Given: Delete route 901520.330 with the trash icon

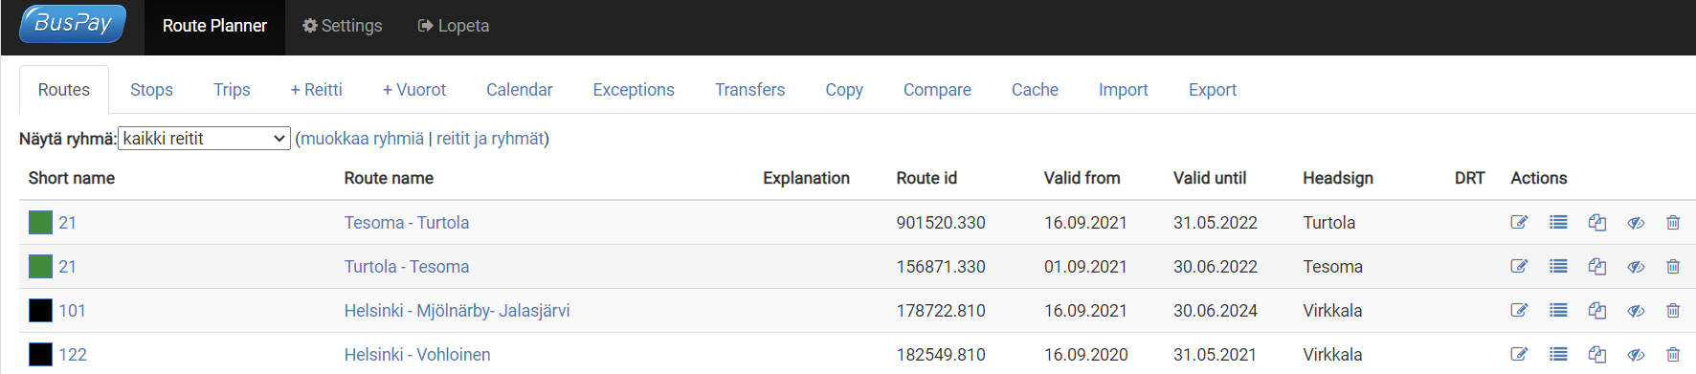Looking at the screenshot, I should 1673,223.
